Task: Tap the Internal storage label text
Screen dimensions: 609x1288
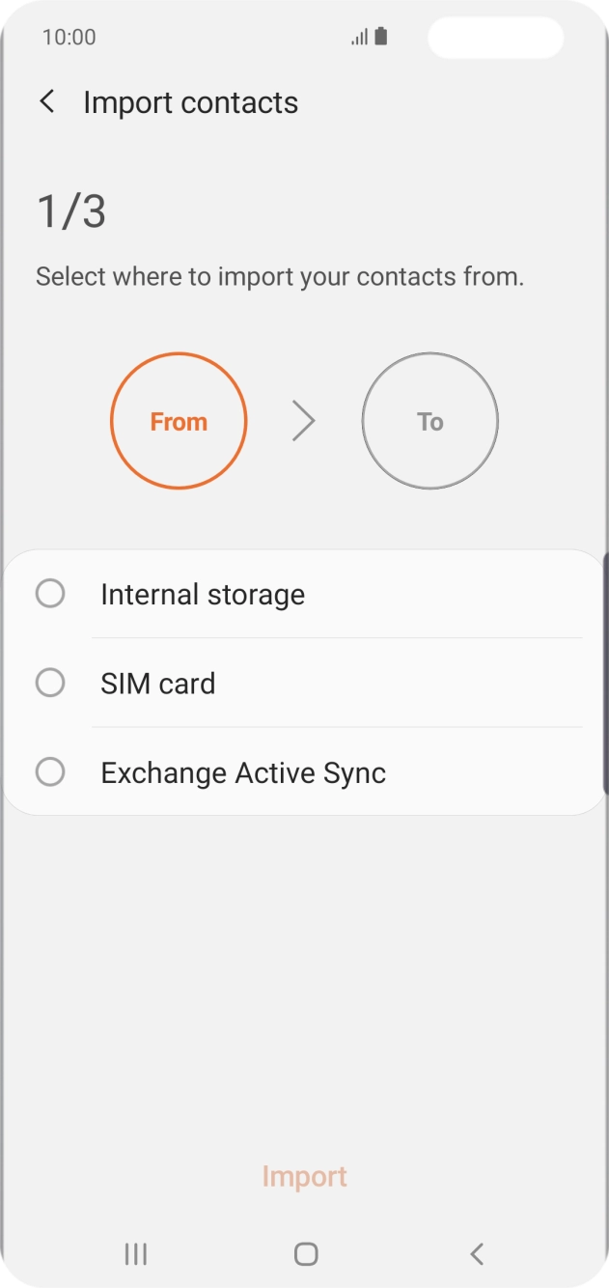Action: (203, 594)
